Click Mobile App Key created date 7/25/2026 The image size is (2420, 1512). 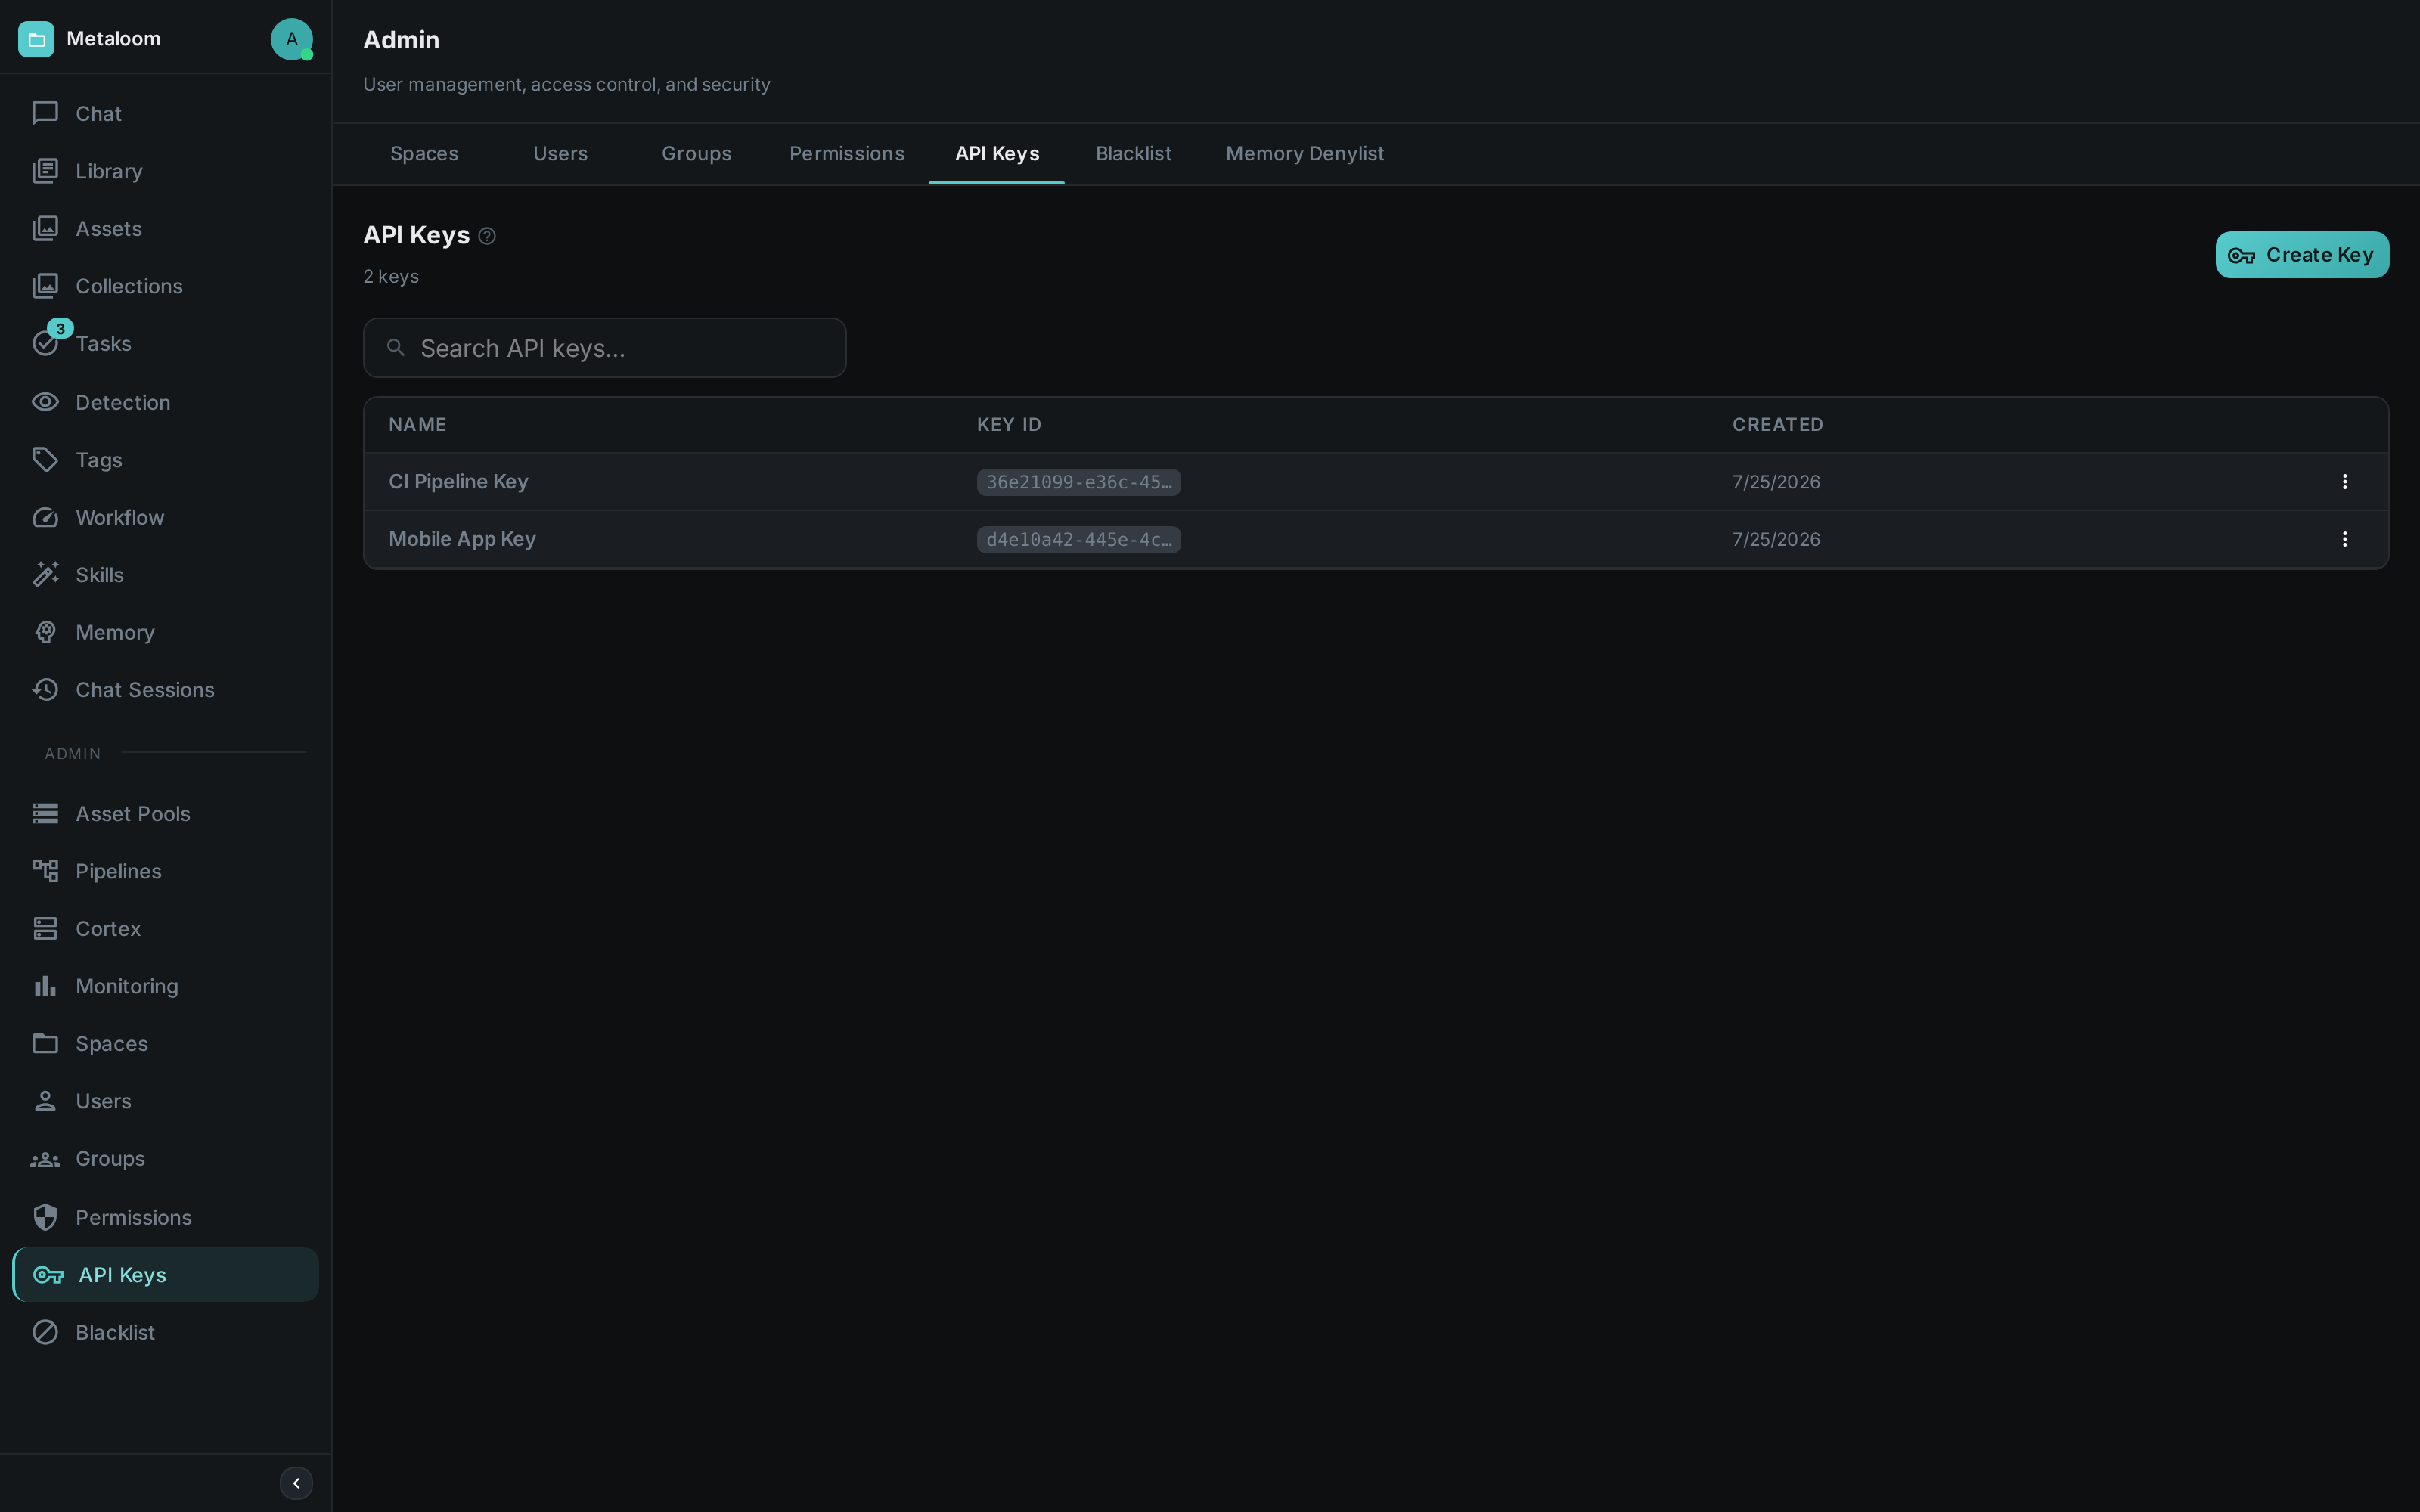pyautogui.click(x=1776, y=539)
